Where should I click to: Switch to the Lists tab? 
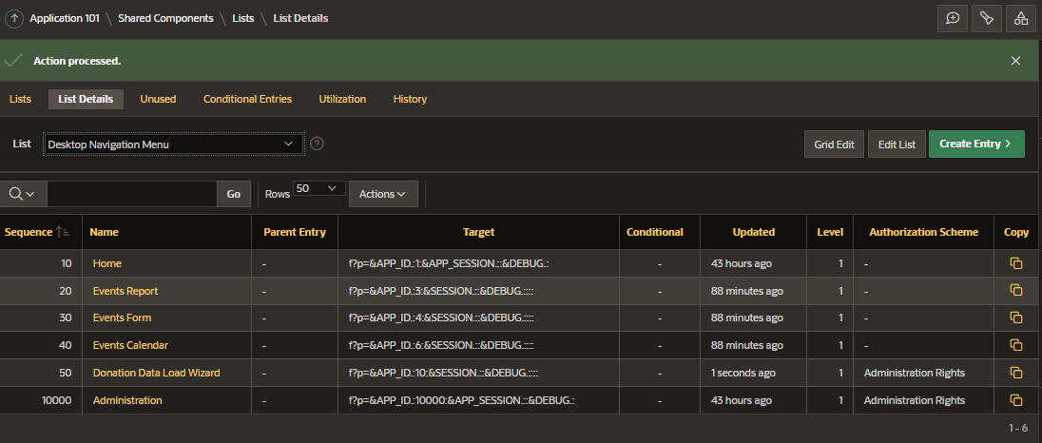pos(21,99)
